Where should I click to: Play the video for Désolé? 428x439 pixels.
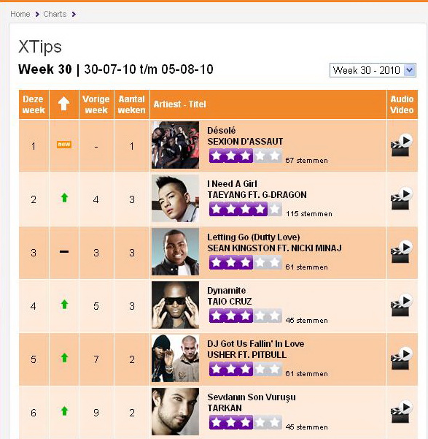pyautogui.click(x=402, y=145)
